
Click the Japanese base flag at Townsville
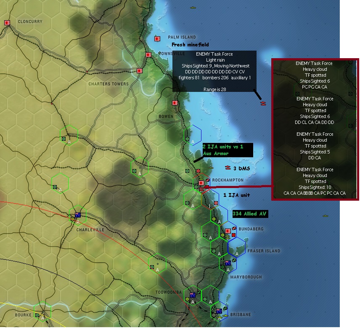pos(148,55)
